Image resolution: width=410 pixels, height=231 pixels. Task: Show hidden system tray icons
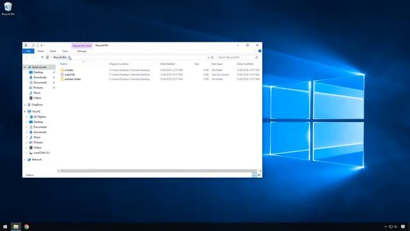pyautogui.click(x=386, y=227)
